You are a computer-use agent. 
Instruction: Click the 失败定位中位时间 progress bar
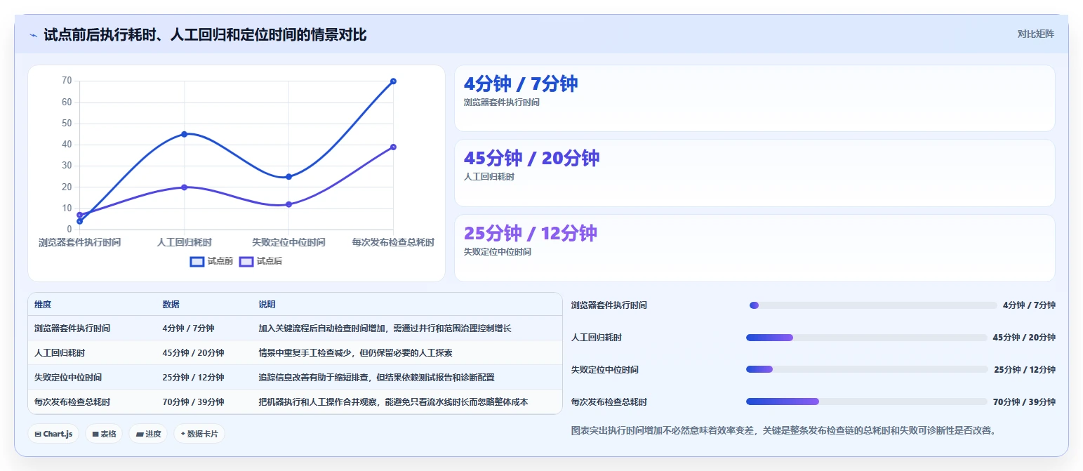coord(867,369)
